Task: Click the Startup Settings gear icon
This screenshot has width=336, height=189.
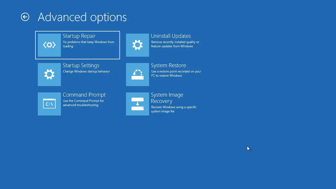Action: [x=49, y=75]
